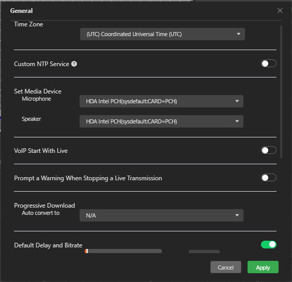Click the VoIP Start With Live label

(41, 151)
